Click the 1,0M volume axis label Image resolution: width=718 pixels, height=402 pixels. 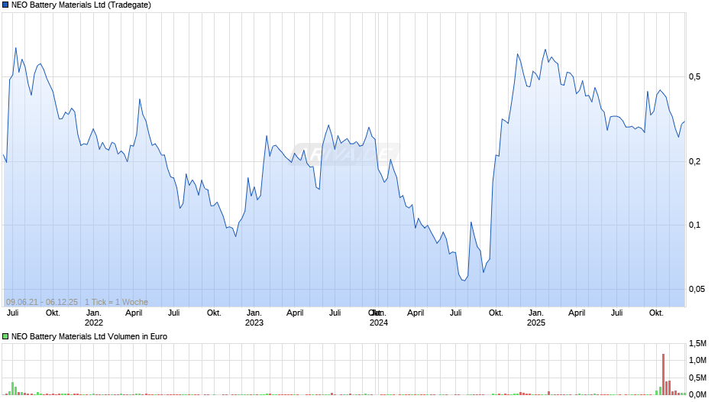coord(697,360)
